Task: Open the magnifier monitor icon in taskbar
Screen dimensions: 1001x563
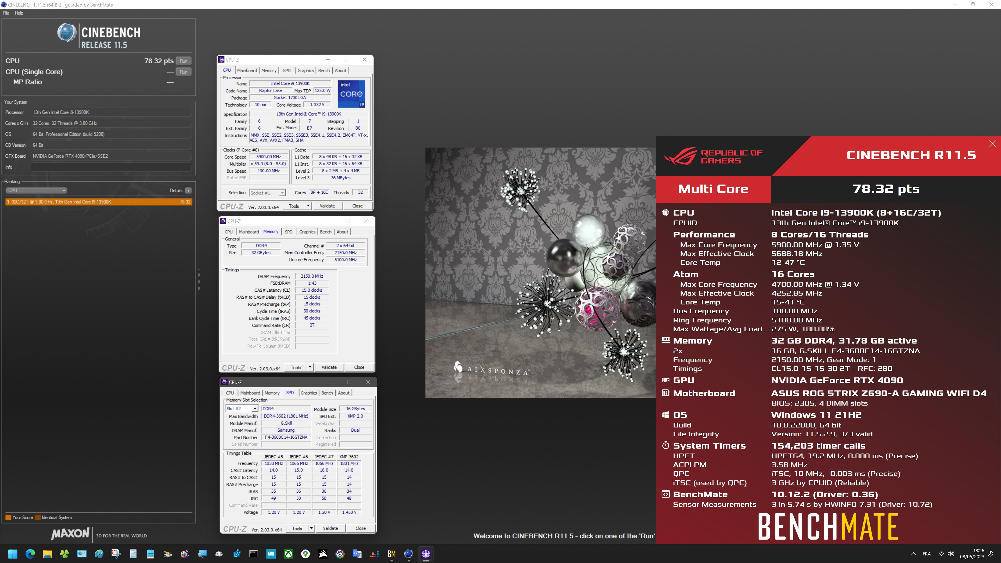Action: (202, 554)
